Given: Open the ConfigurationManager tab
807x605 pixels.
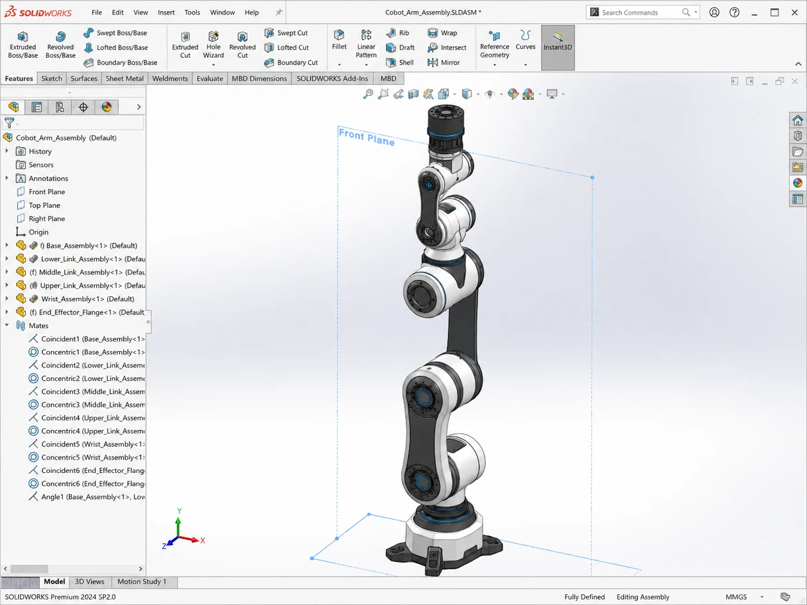Looking at the screenshot, I should (x=60, y=107).
